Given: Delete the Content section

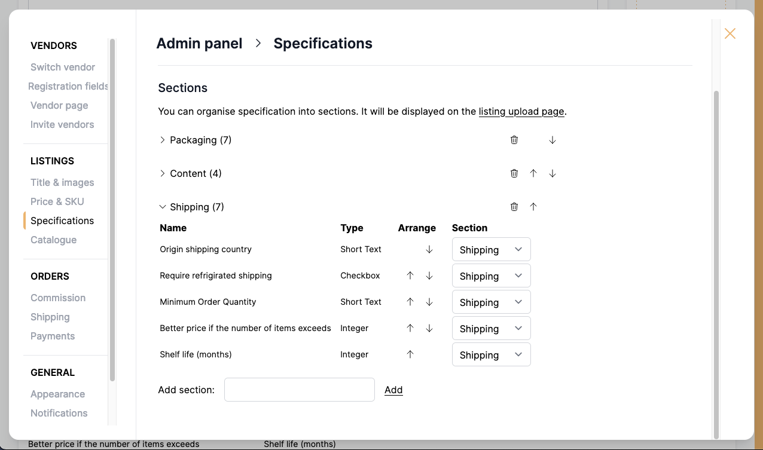Looking at the screenshot, I should pyautogui.click(x=514, y=173).
